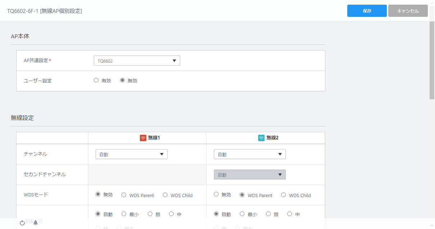This screenshot has width=435, height=229.
Task: Click the vertical page scrollbar thumb
Action: pos(432,60)
